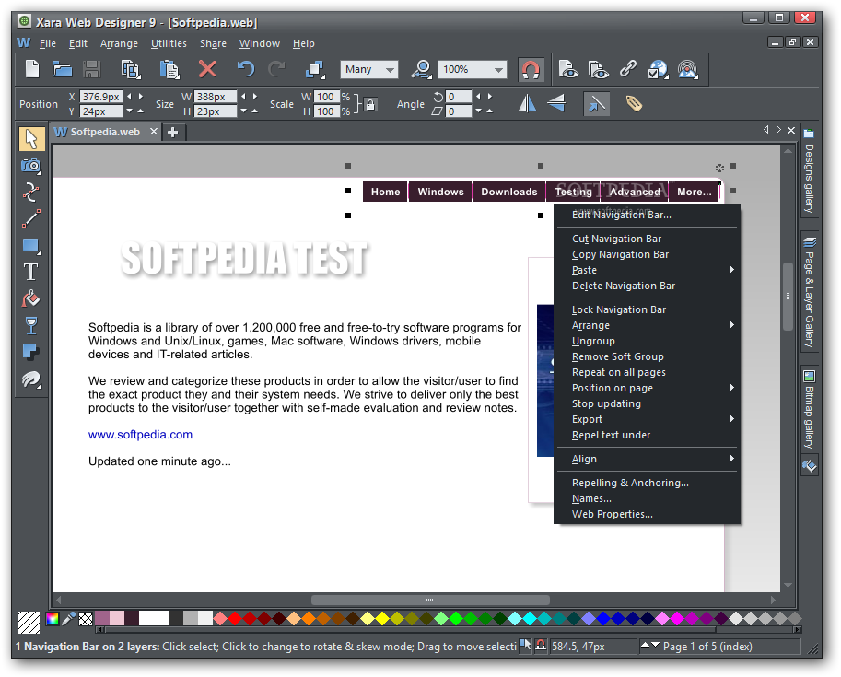Image resolution: width=841 pixels, height=677 pixels.
Task: Pick the red color swatch
Action: [235, 619]
